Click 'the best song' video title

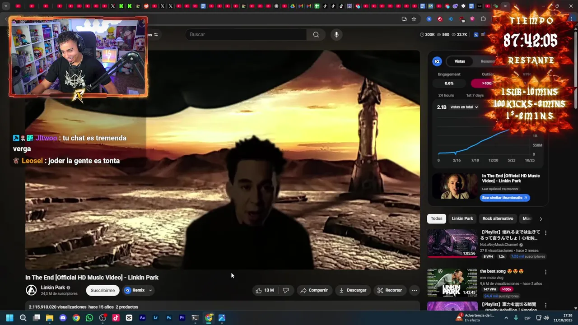(502, 271)
